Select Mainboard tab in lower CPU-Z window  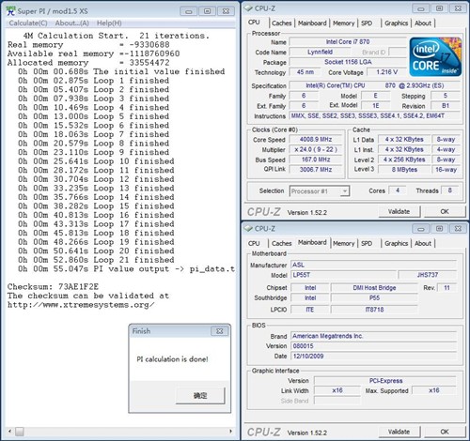tap(312, 242)
